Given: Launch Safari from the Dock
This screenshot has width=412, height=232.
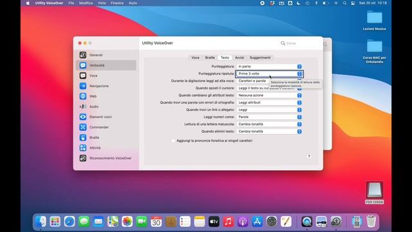Looking at the screenshot, I should [x=70, y=222].
